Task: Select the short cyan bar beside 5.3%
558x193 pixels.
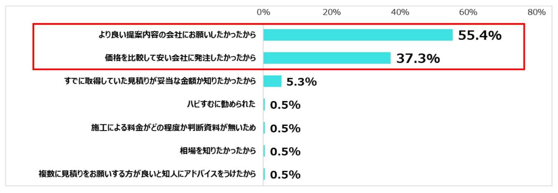Action: click(x=272, y=81)
